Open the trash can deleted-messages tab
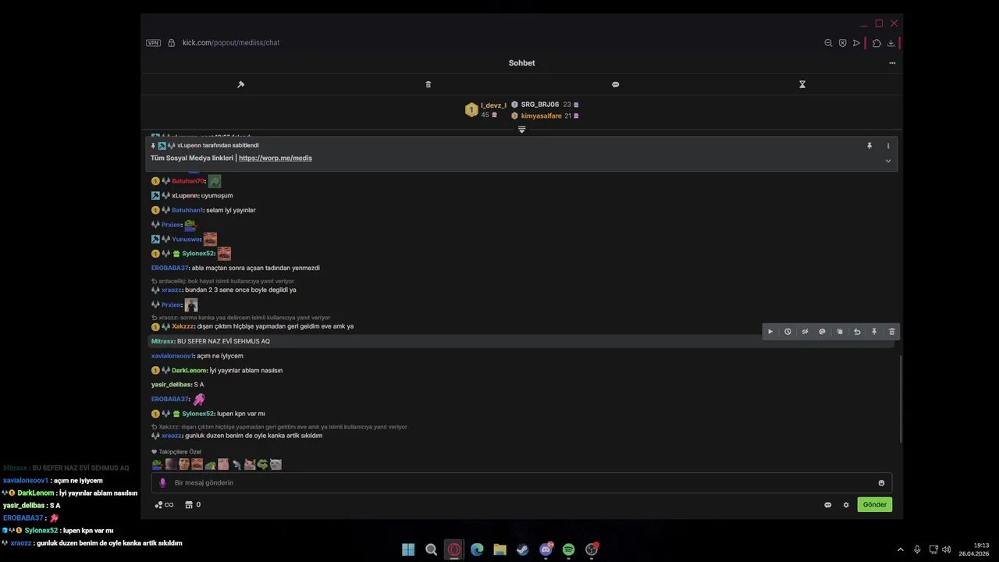Screen dimensions: 999x562 pyautogui.click(x=428, y=84)
